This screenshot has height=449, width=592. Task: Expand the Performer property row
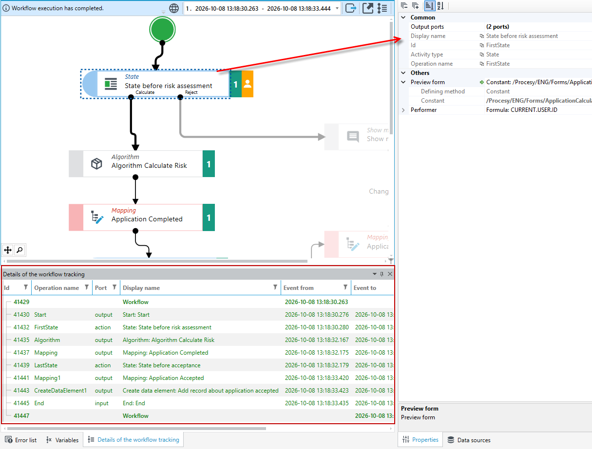(403, 110)
